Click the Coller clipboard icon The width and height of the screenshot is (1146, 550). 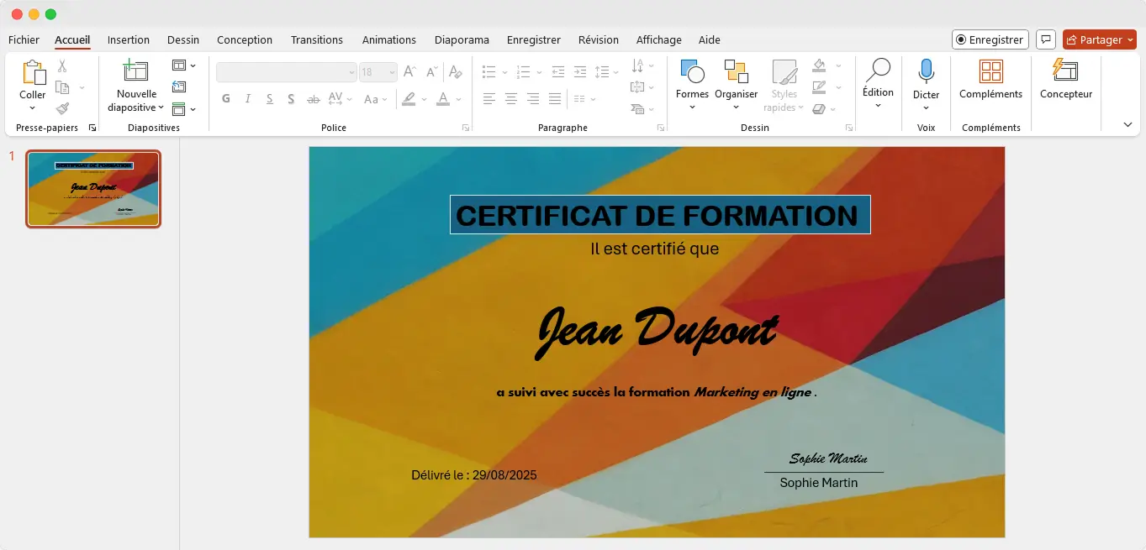tap(33, 72)
